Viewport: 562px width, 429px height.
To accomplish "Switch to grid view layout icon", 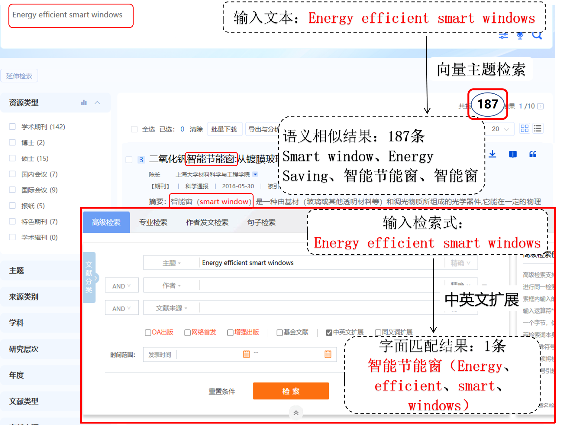I will point(525,128).
